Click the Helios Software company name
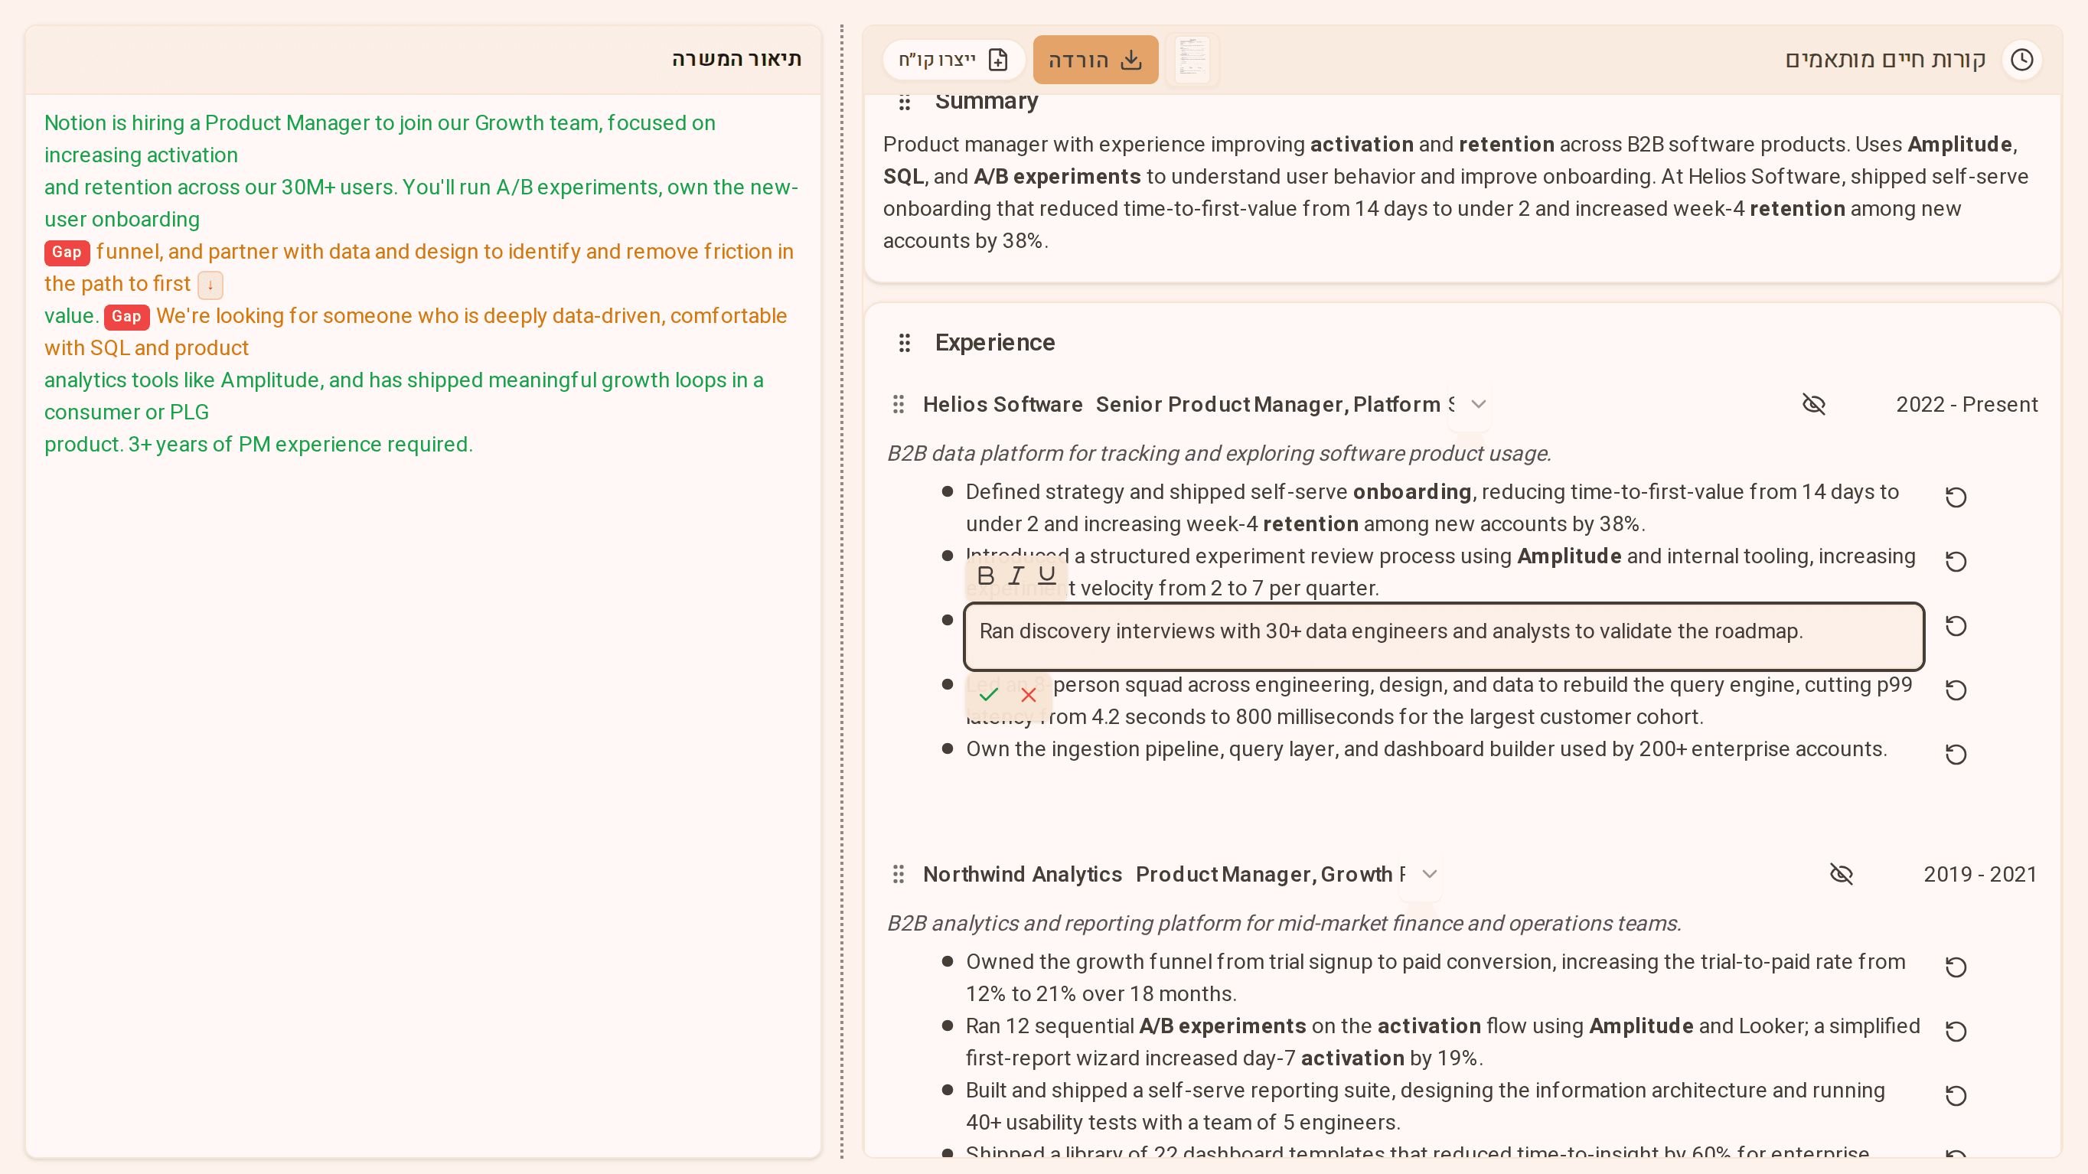Screen dimensions: 2088x1174 pos(1003,404)
